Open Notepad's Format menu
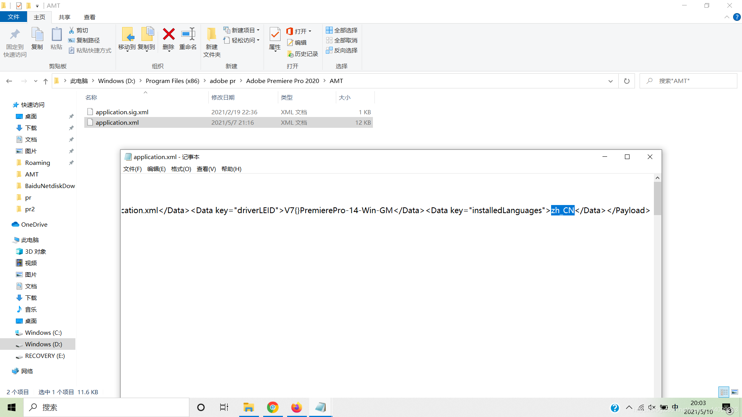The width and height of the screenshot is (742, 417). [181, 169]
